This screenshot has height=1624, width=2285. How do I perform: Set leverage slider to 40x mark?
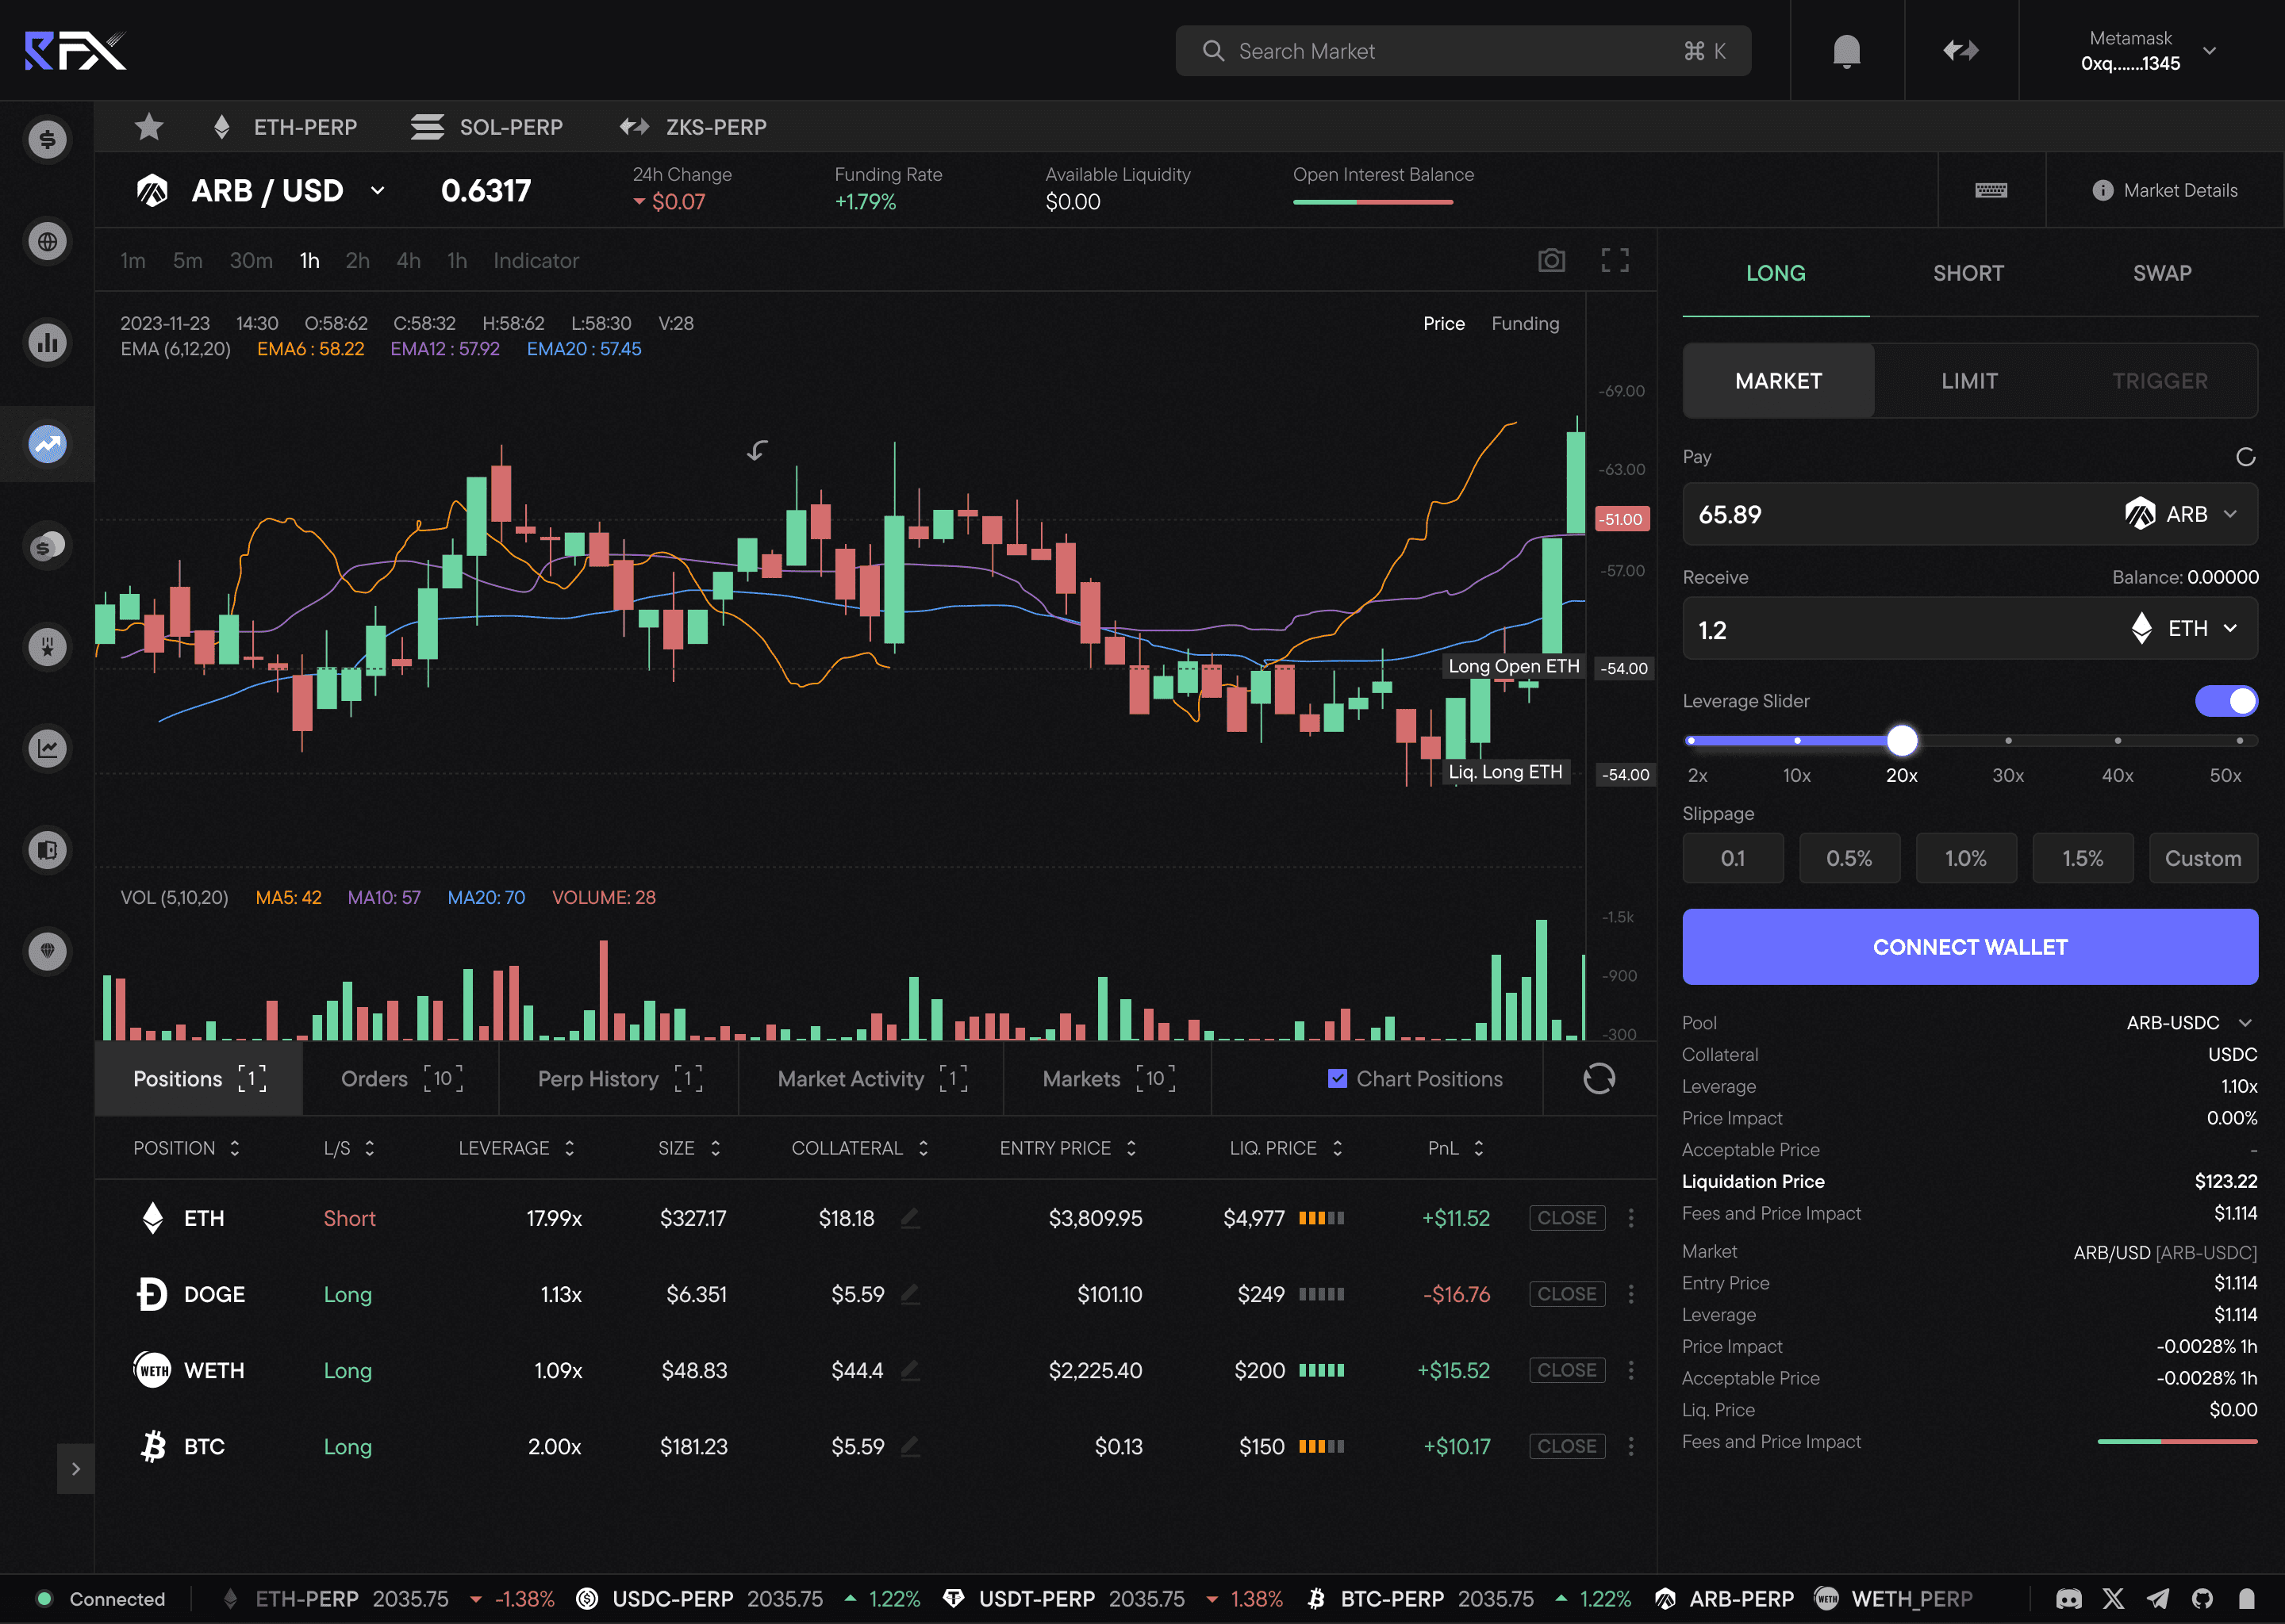[x=2117, y=741]
